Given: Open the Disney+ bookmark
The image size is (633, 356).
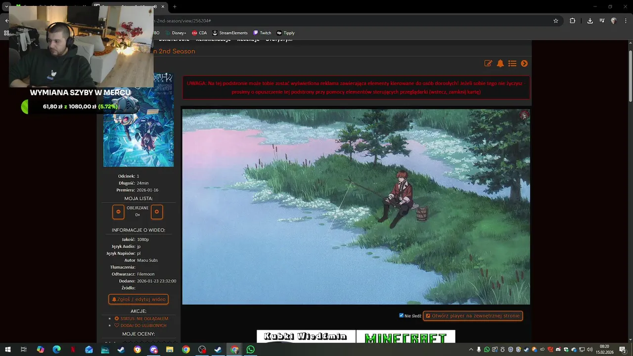Looking at the screenshot, I should click(176, 33).
